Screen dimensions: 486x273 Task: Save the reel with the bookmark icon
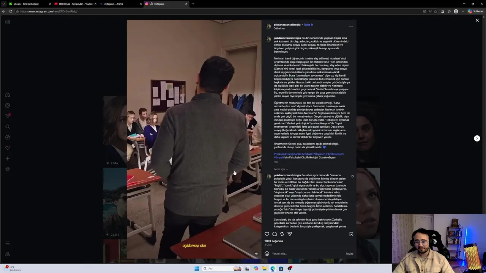pos(351,234)
